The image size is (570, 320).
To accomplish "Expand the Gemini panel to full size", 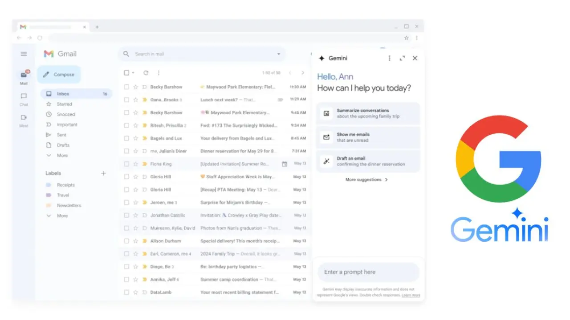I will click(x=402, y=58).
